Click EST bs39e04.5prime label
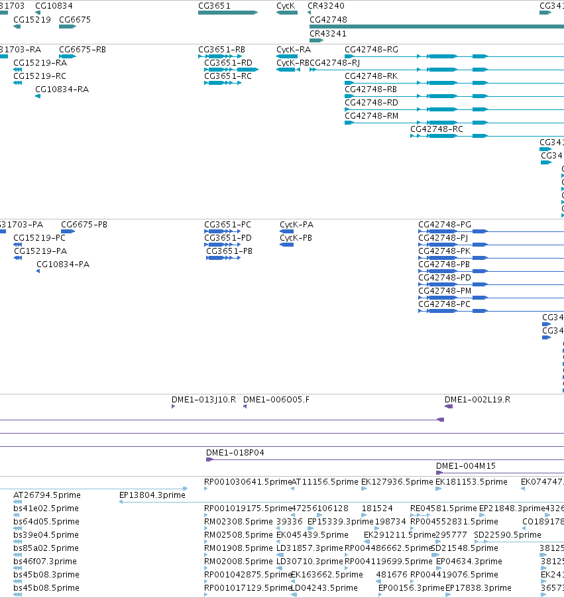The image size is (564, 598). 46,535
